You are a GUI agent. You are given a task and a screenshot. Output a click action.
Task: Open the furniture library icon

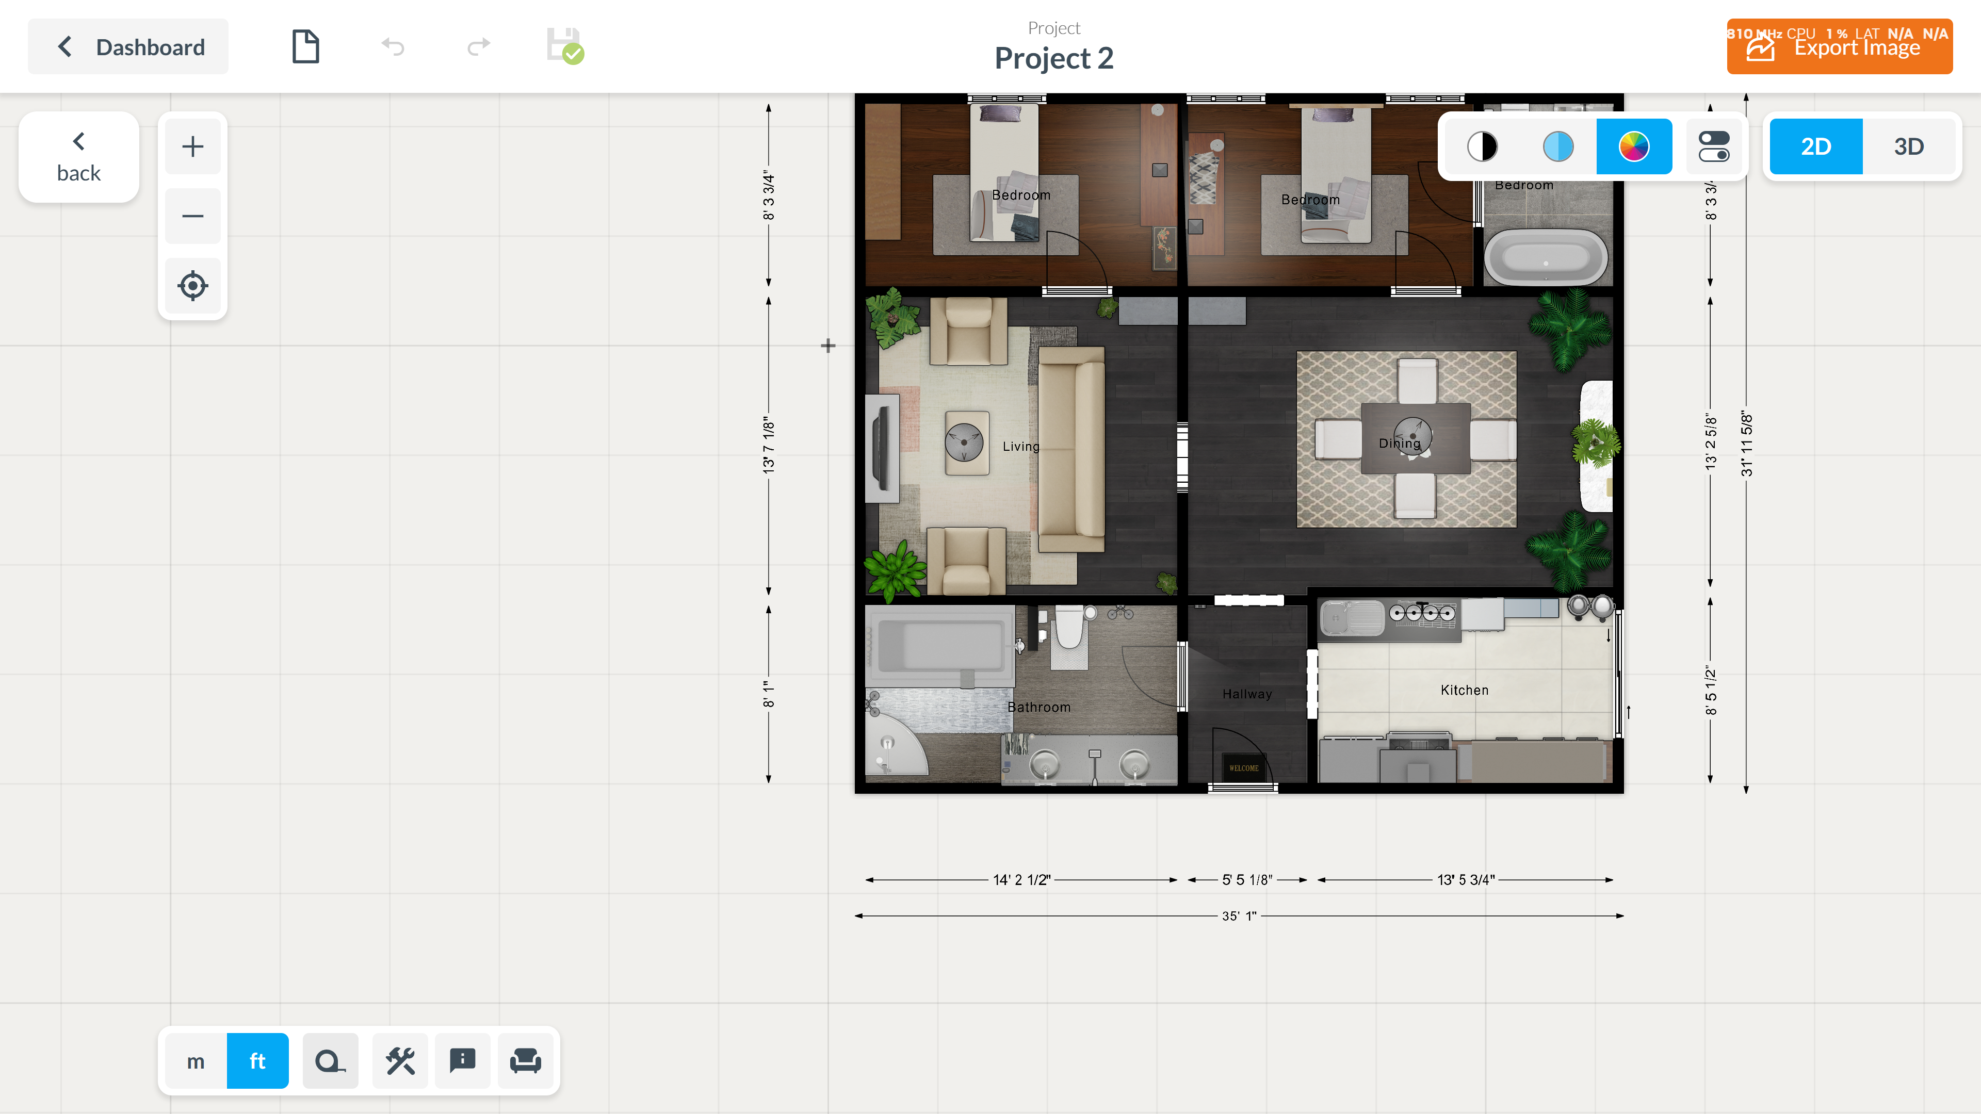point(526,1061)
